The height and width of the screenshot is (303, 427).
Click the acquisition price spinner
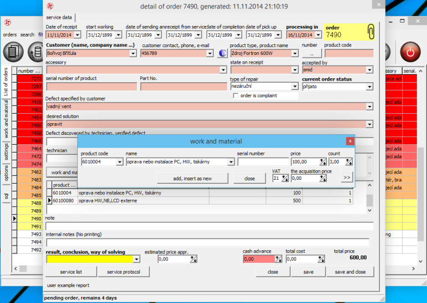point(323,179)
